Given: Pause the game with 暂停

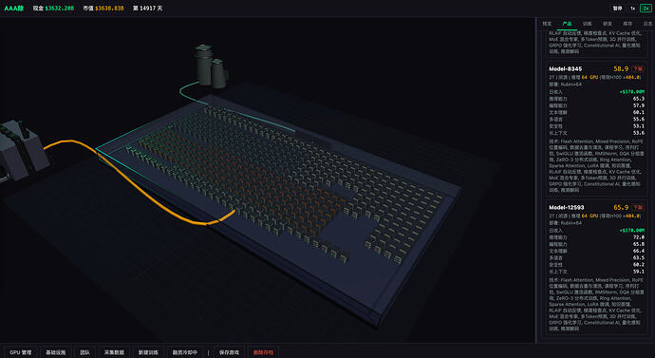Looking at the screenshot, I should click(617, 9).
